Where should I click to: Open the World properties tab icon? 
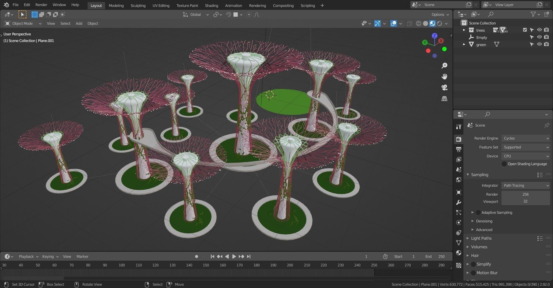(459, 180)
